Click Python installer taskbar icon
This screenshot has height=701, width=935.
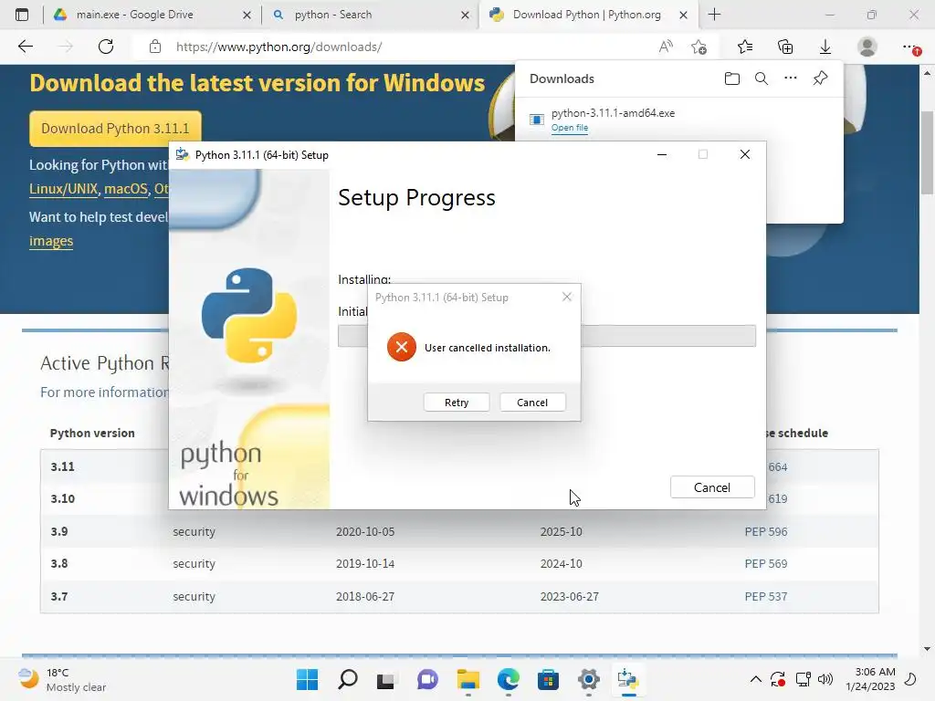628,679
